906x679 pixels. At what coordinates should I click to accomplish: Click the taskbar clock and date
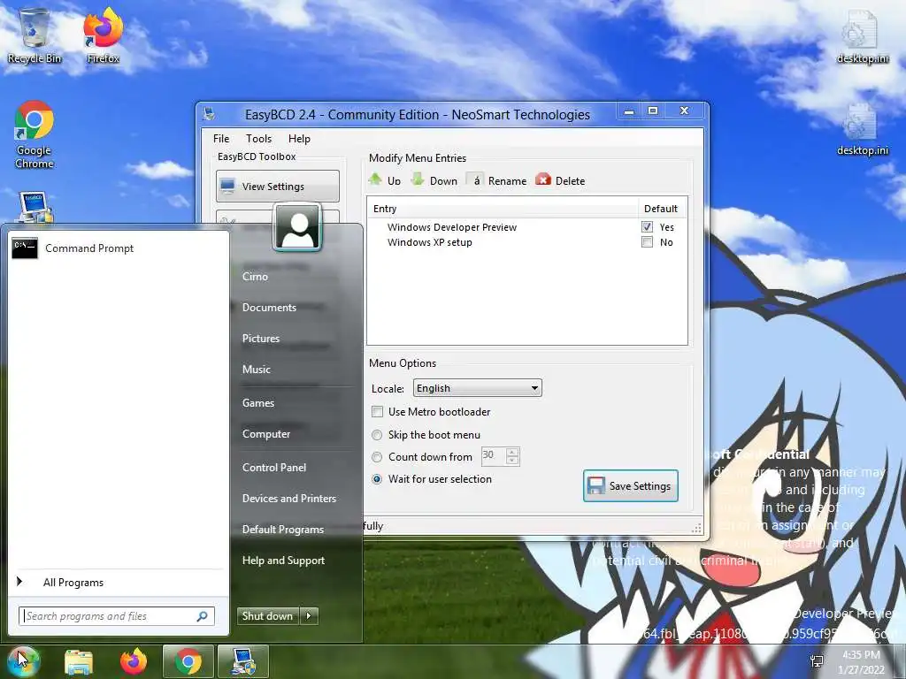pos(862,662)
